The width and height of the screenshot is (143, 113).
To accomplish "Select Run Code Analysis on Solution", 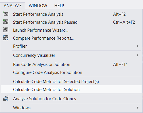I will pyautogui.click(x=71, y=64).
